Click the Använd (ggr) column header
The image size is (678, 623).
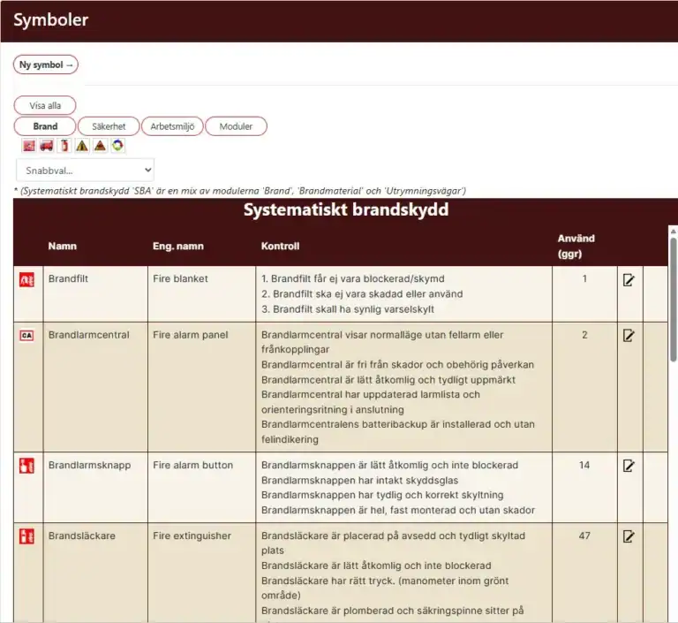pyautogui.click(x=576, y=246)
